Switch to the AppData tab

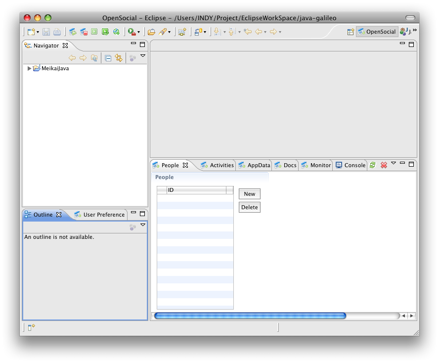coord(255,165)
